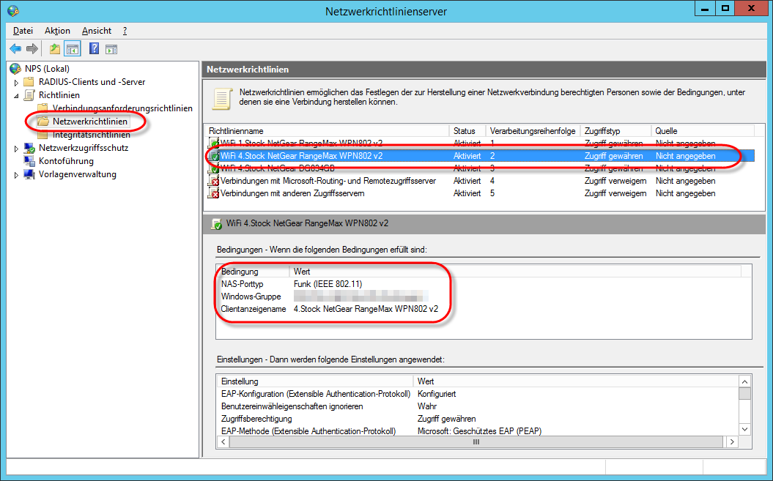773x481 pixels.
Task: Open the Ansicht menu
Action: (x=96, y=31)
